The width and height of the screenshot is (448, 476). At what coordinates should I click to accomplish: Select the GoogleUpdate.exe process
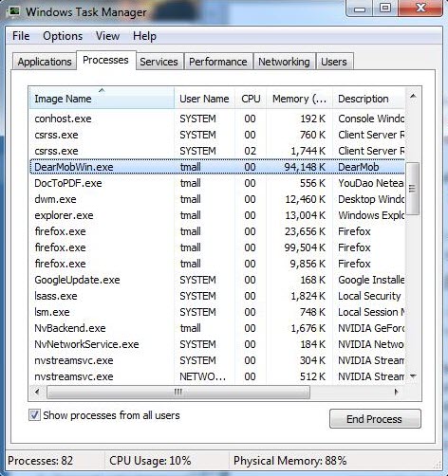click(x=217, y=280)
